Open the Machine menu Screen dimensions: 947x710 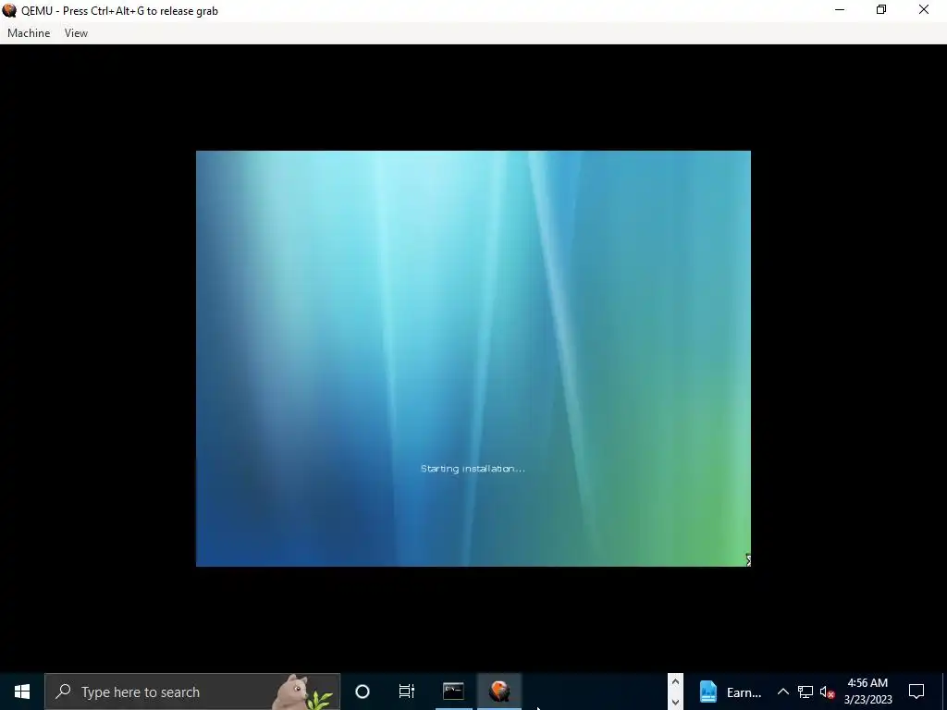click(29, 33)
